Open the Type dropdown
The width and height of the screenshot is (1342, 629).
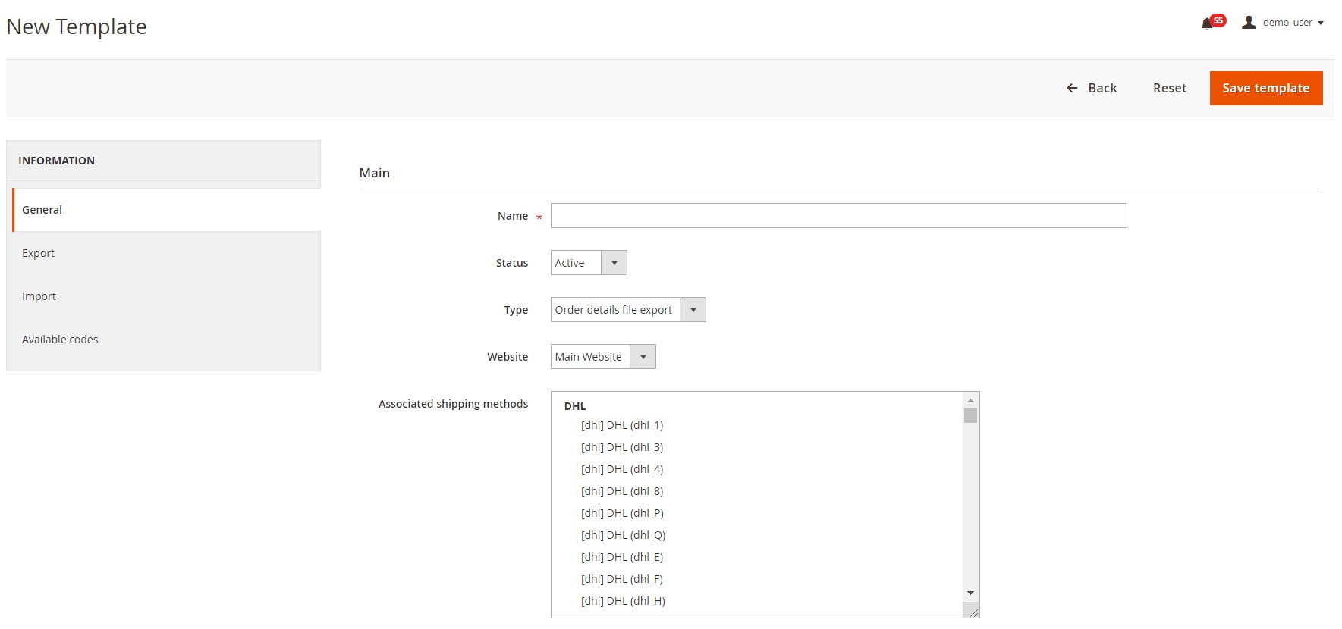628,310
